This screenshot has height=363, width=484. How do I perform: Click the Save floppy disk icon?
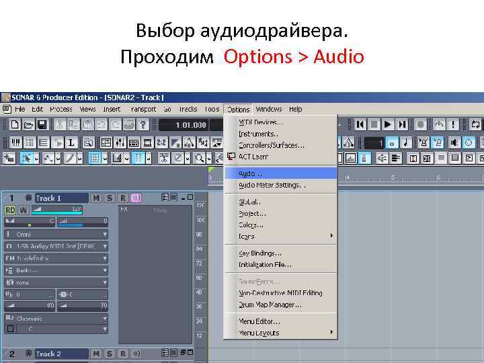[x=42, y=125]
